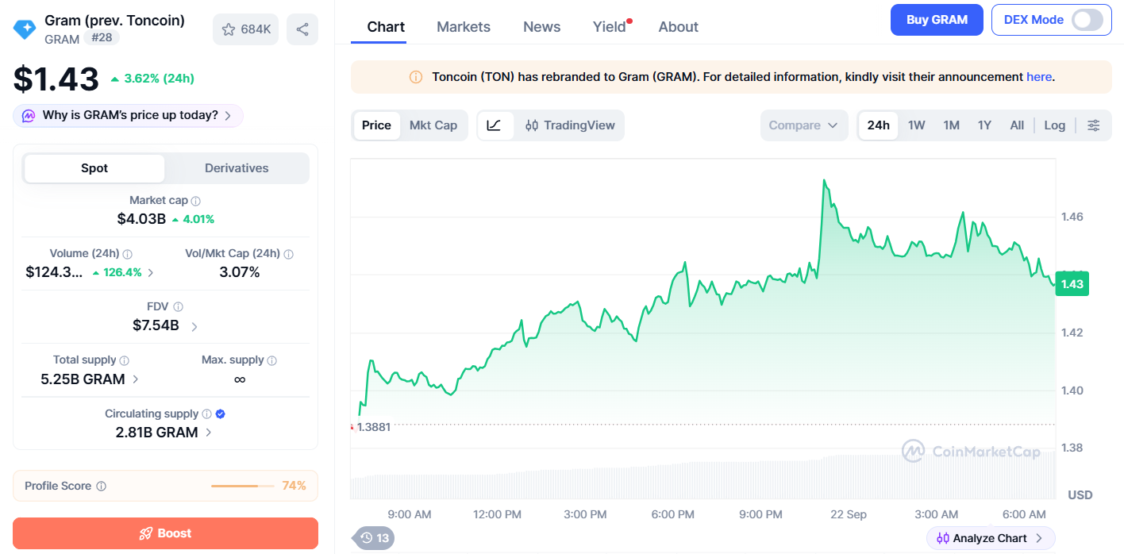The height and width of the screenshot is (554, 1124).
Task: Open the share icon button
Action: [x=302, y=29]
